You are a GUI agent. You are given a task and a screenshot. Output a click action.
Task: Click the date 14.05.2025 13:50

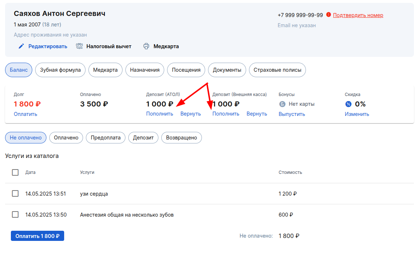(x=46, y=215)
